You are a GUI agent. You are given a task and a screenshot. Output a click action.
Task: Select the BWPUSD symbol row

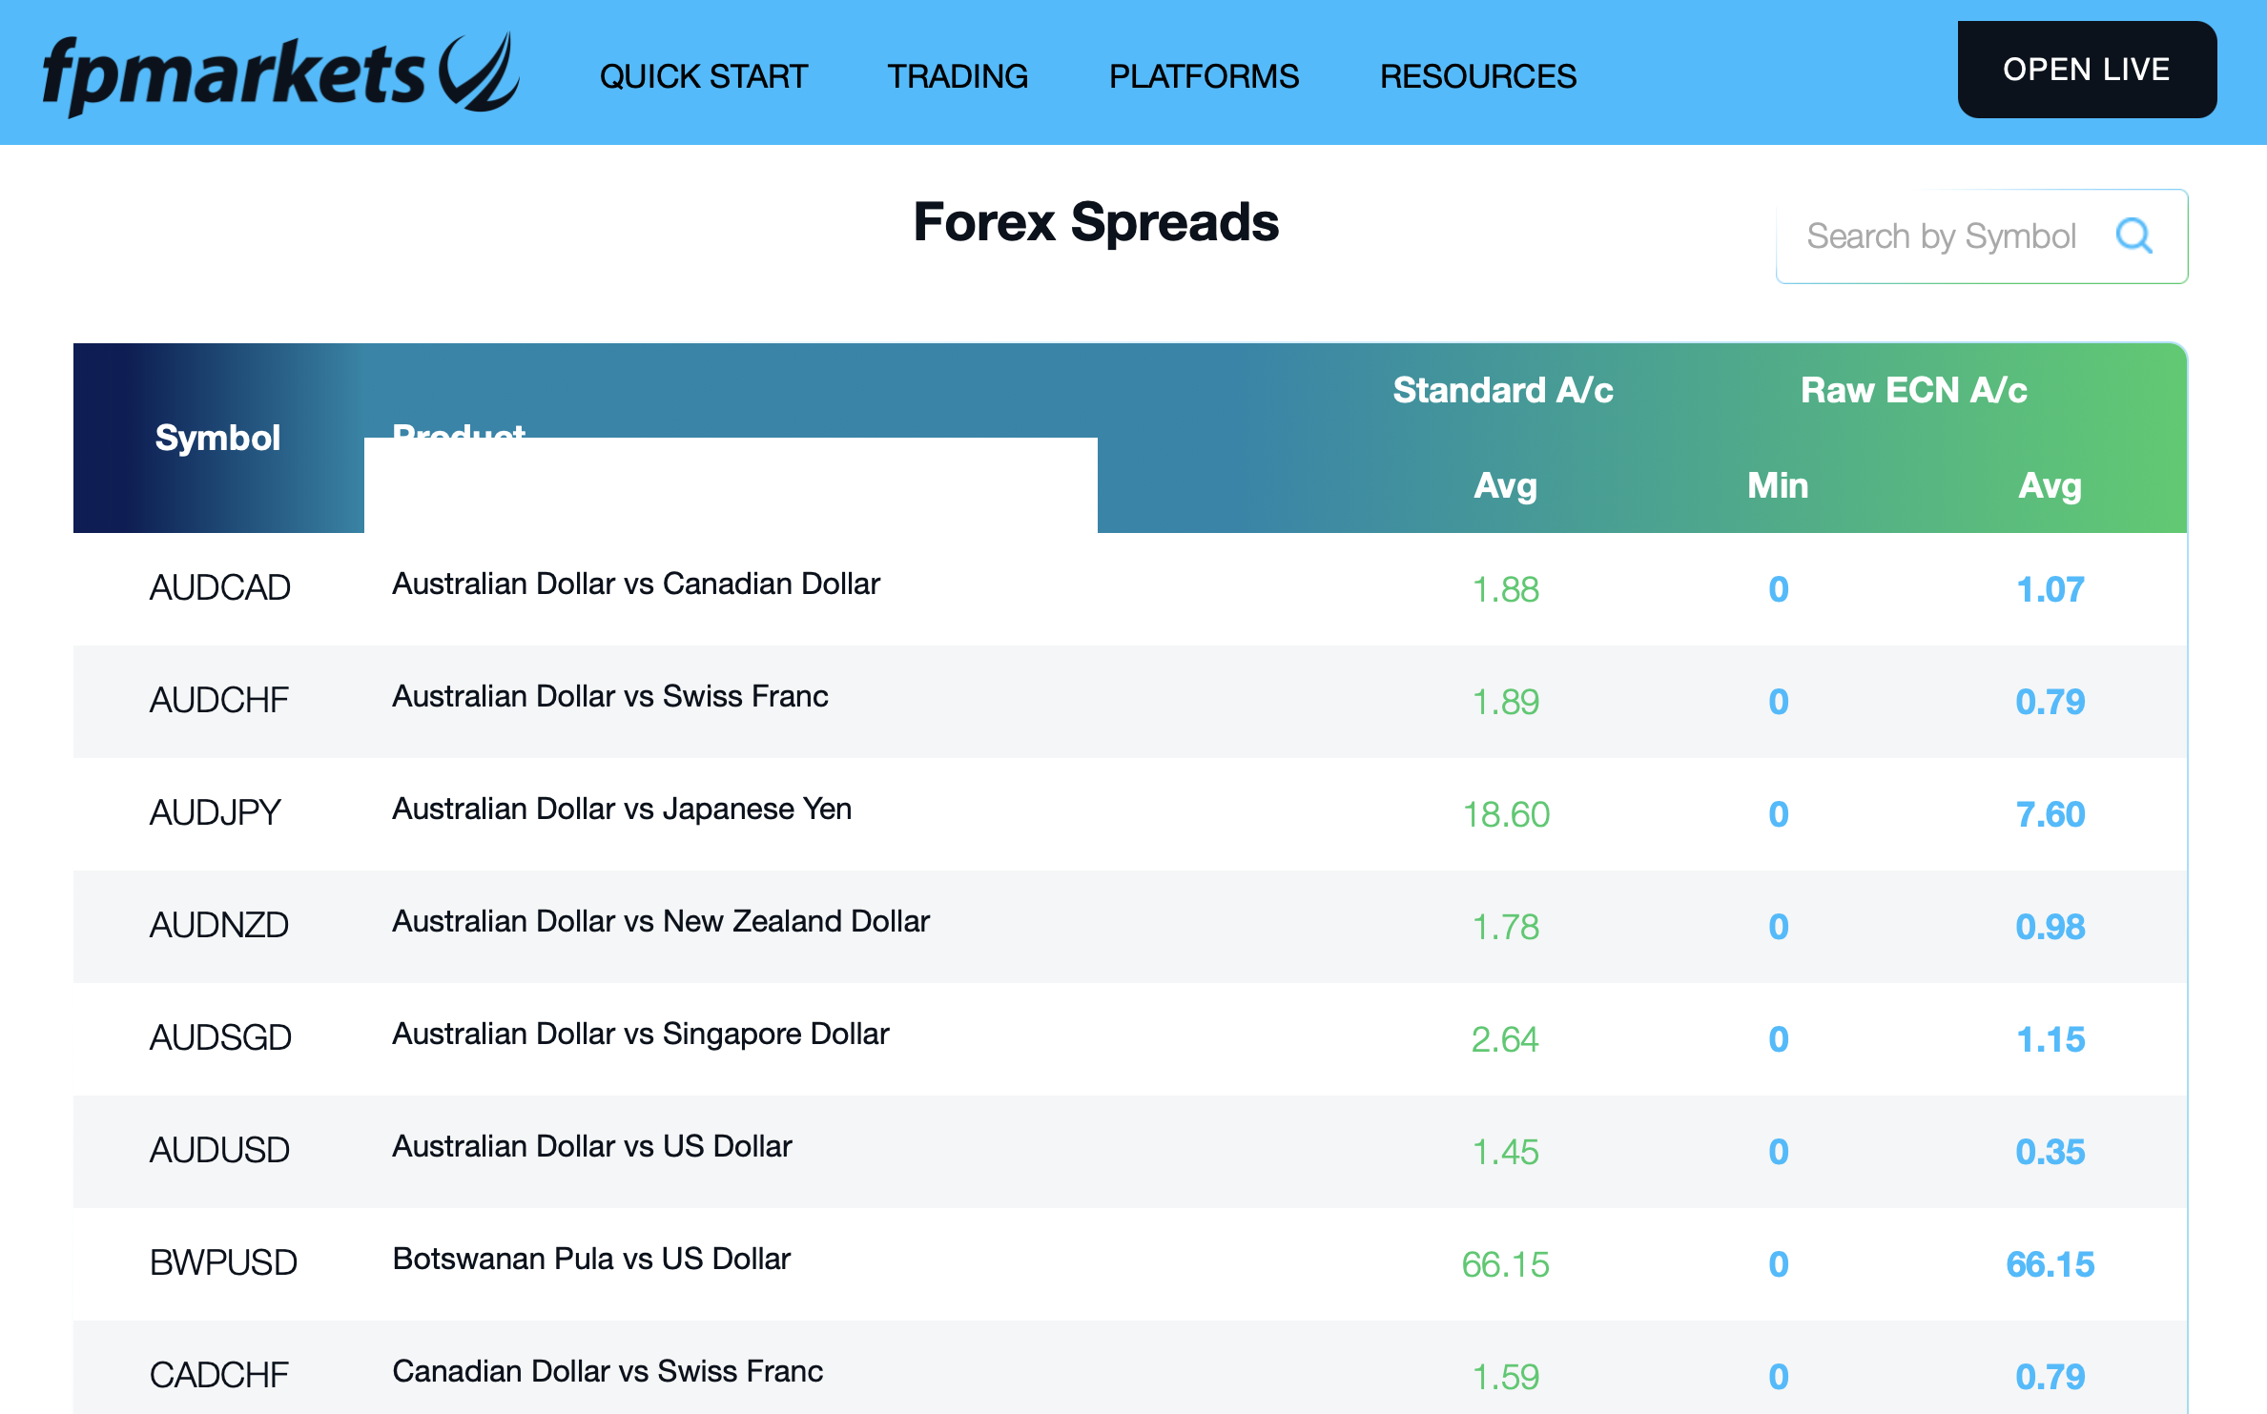click(222, 1261)
